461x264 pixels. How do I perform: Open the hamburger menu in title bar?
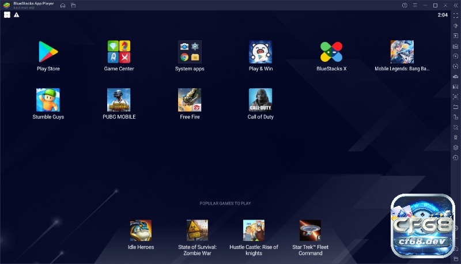pos(415,5)
